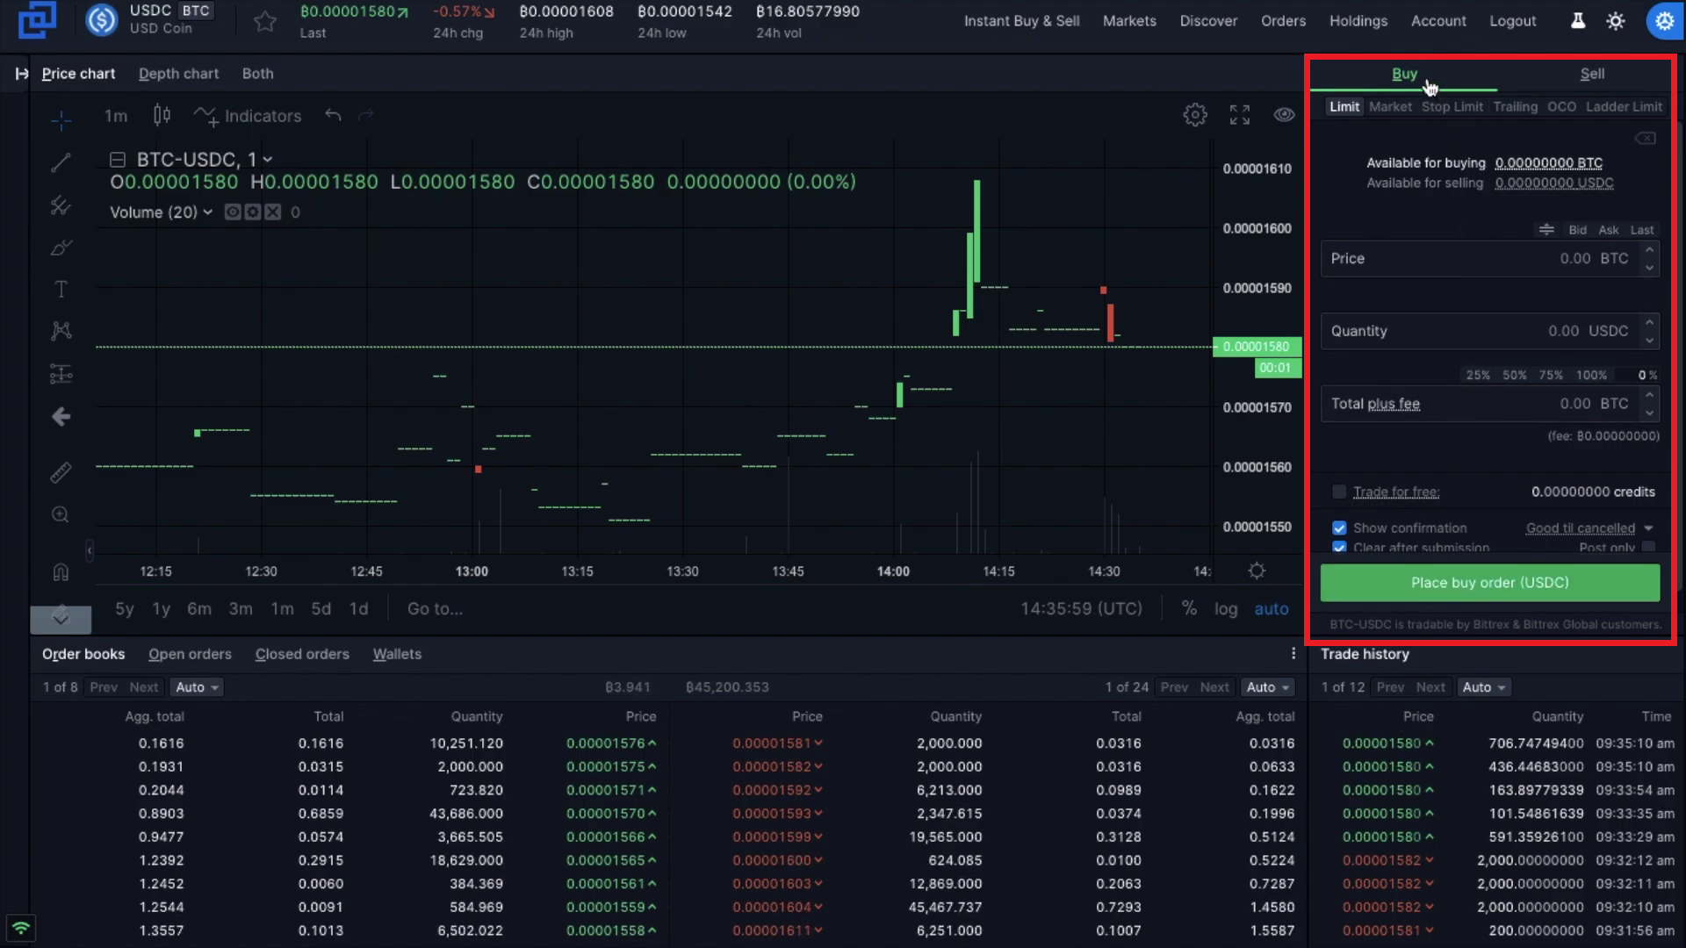Click the spread midpoint price icon
Screen dimensions: 1686x948
(x=1546, y=229)
